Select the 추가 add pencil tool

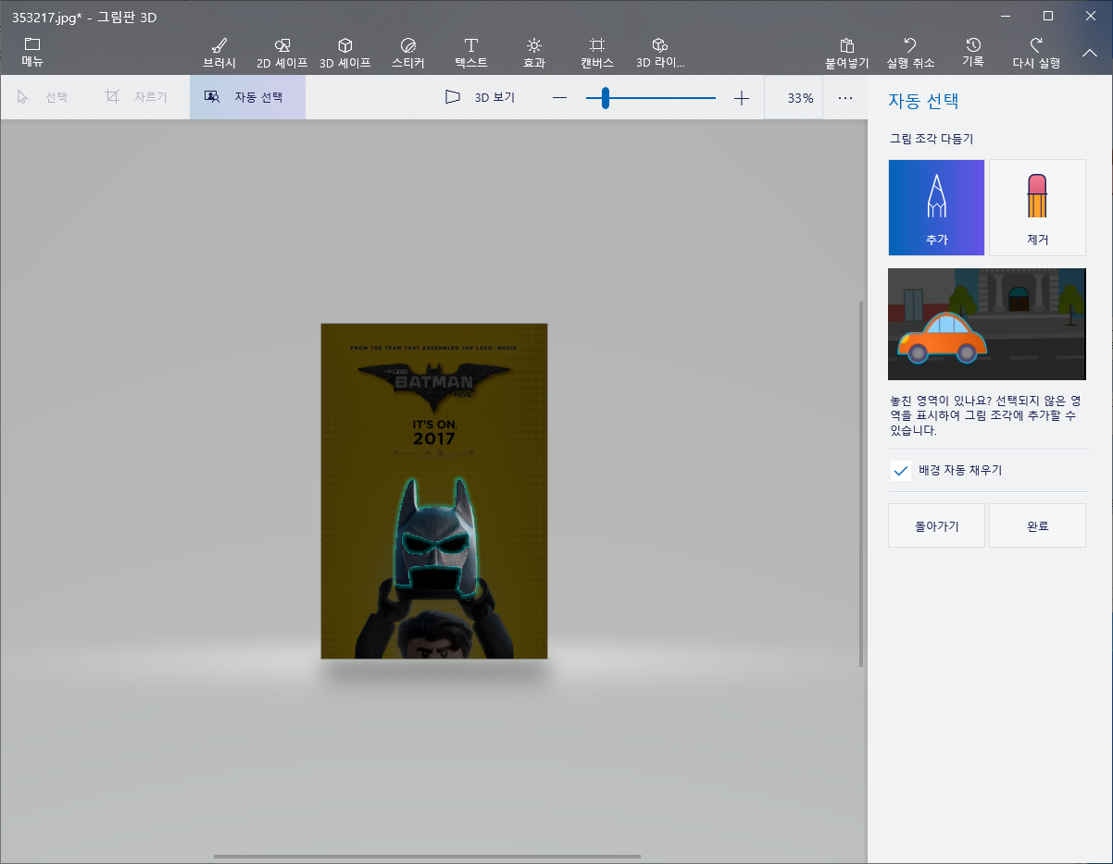click(936, 207)
